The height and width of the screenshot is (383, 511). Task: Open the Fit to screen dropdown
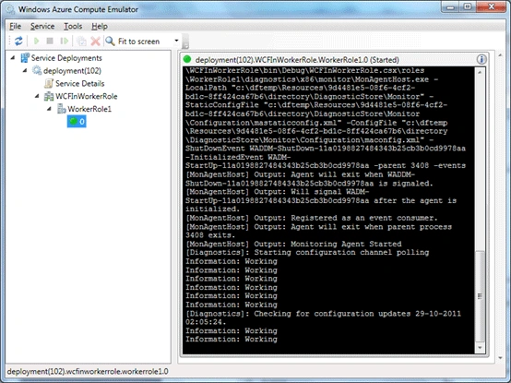(x=176, y=42)
